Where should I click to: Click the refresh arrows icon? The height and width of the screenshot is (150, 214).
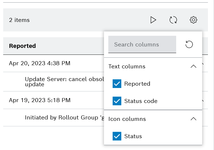[173, 20]
